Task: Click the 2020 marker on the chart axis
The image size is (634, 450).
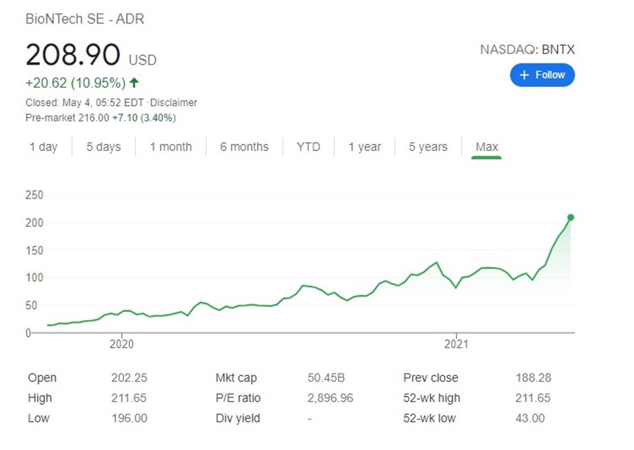Action: [122, 344]
